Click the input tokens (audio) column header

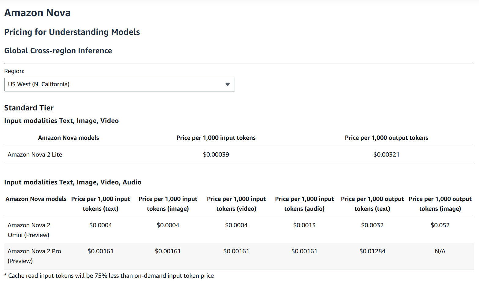pyautogui.click(x=304, y=204)
